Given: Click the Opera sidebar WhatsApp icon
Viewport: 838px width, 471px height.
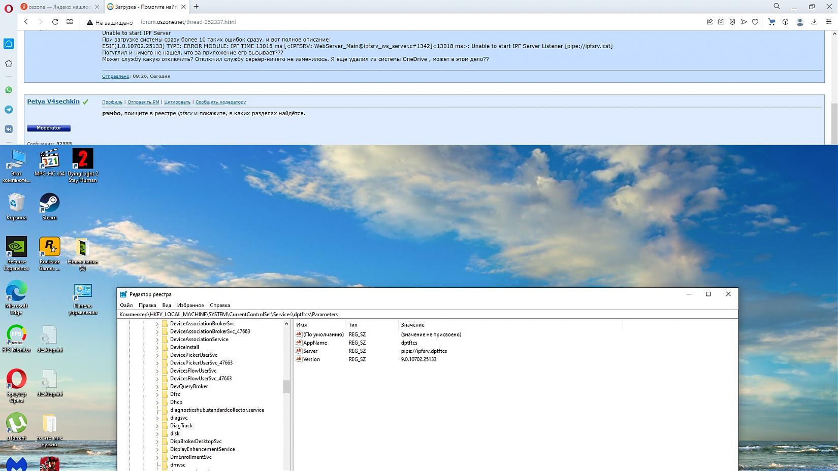Looking at the screenshot, I should (x=9, y=90).
